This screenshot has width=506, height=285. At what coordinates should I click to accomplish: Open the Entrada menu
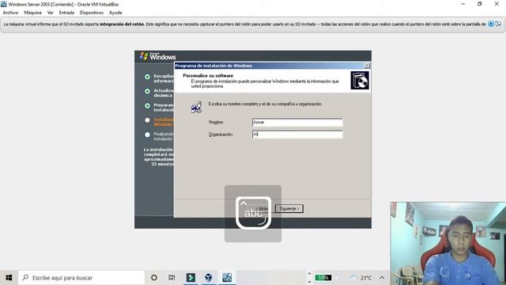(x=66, y=13)
